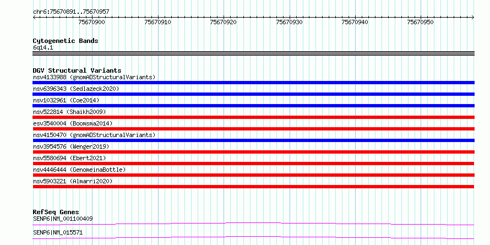Select the blue bar for nsv4150470
Image resolution: width=490 pixels, height=245 pixels.
(x=253, y=140)
